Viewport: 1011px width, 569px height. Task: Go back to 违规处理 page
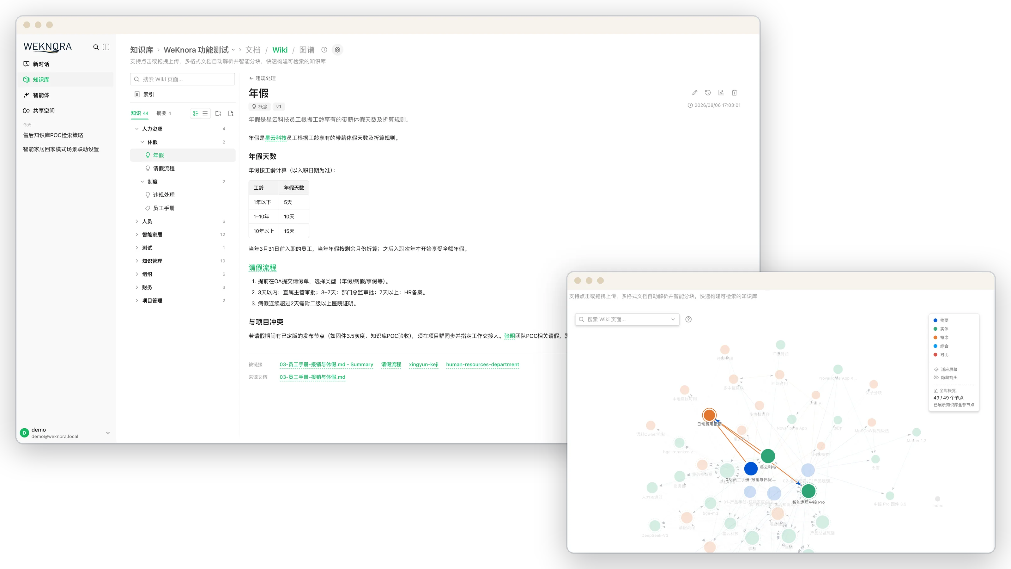[x=262, y=78]
